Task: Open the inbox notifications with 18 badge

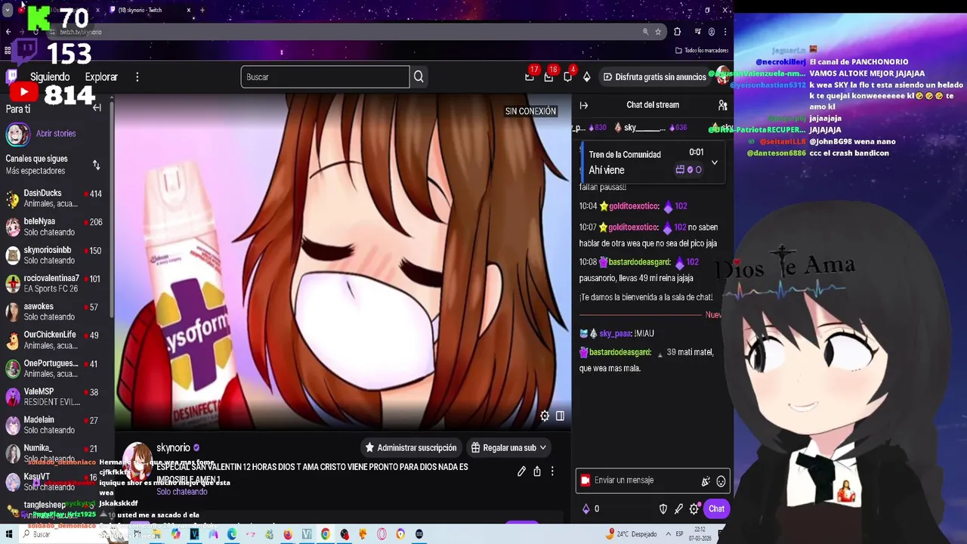Action: pyautogui.click(x=548, y=77)
